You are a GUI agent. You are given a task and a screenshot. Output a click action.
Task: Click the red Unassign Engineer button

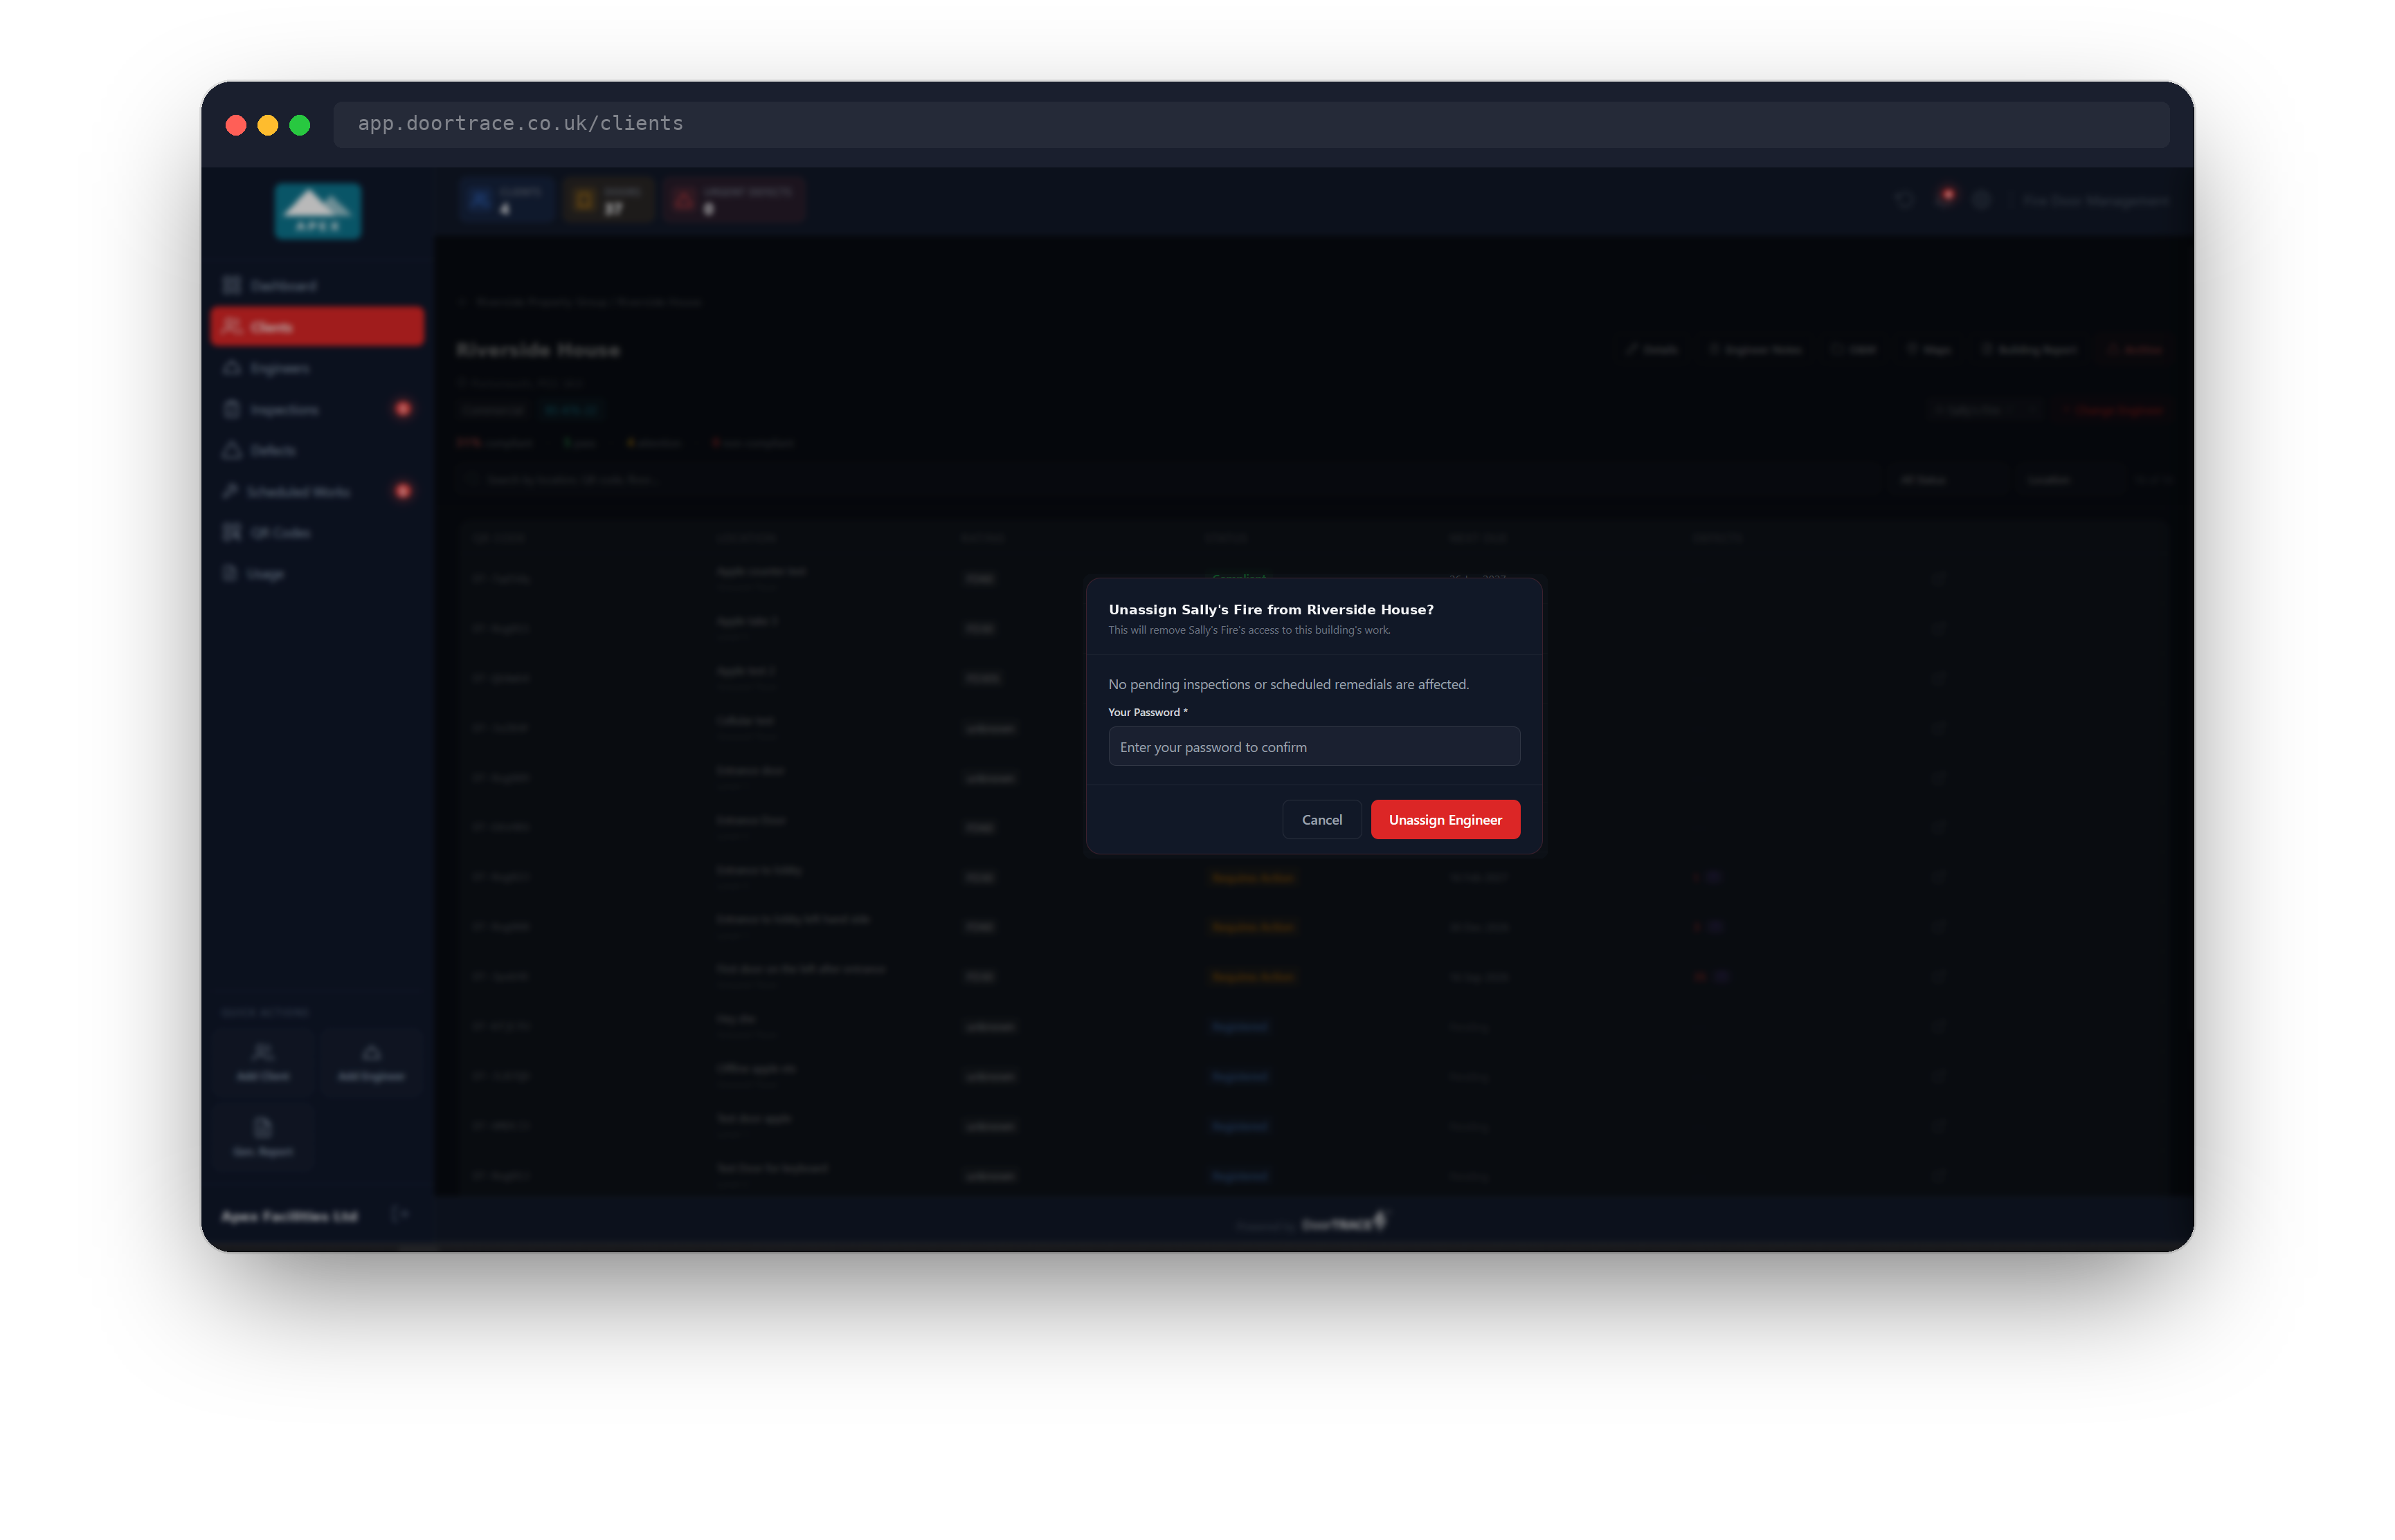point(1445,819)
